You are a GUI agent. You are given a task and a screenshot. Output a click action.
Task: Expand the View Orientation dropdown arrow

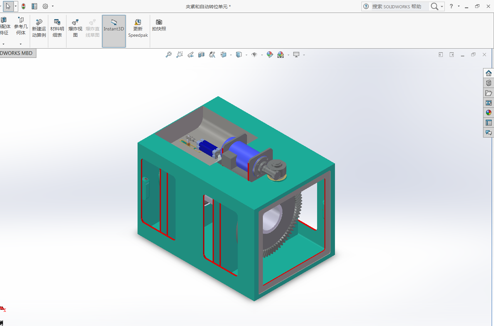pos(231,55)
